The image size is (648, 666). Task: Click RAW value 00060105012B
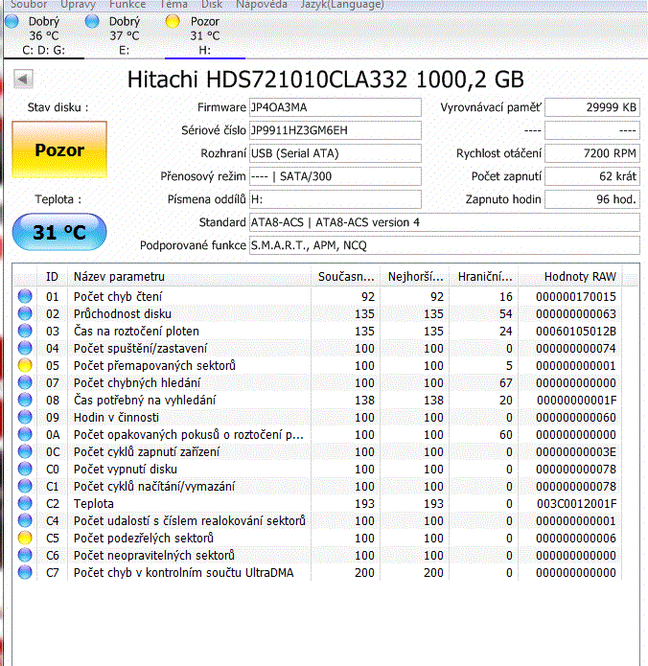point(576,331)
